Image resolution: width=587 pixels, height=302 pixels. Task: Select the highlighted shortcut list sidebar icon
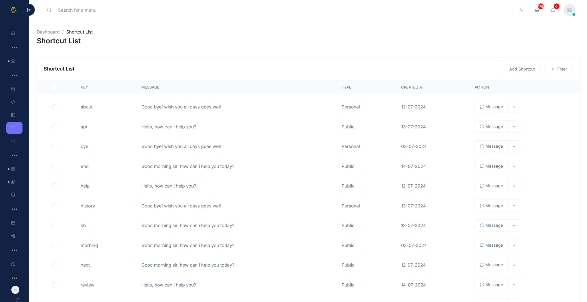(x=14, y=128)
